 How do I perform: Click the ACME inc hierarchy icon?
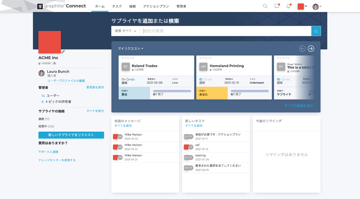click(55, 63)
